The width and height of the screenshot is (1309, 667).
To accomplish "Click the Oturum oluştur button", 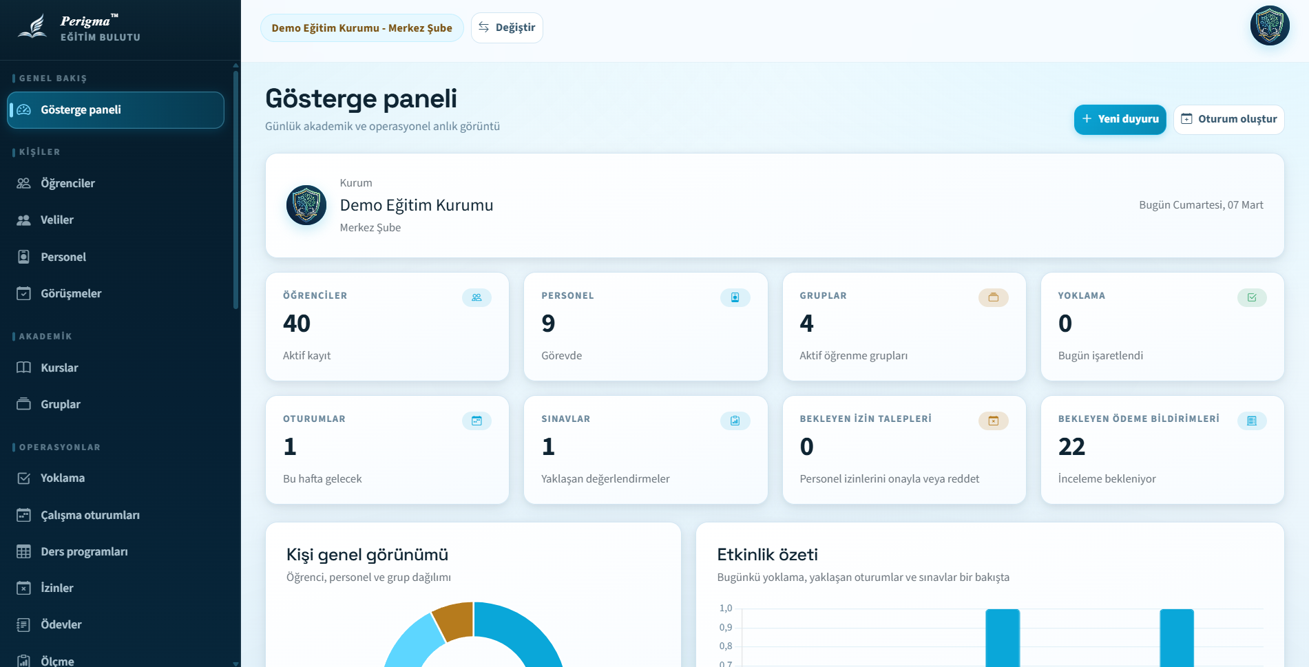I will (1228, 119).
